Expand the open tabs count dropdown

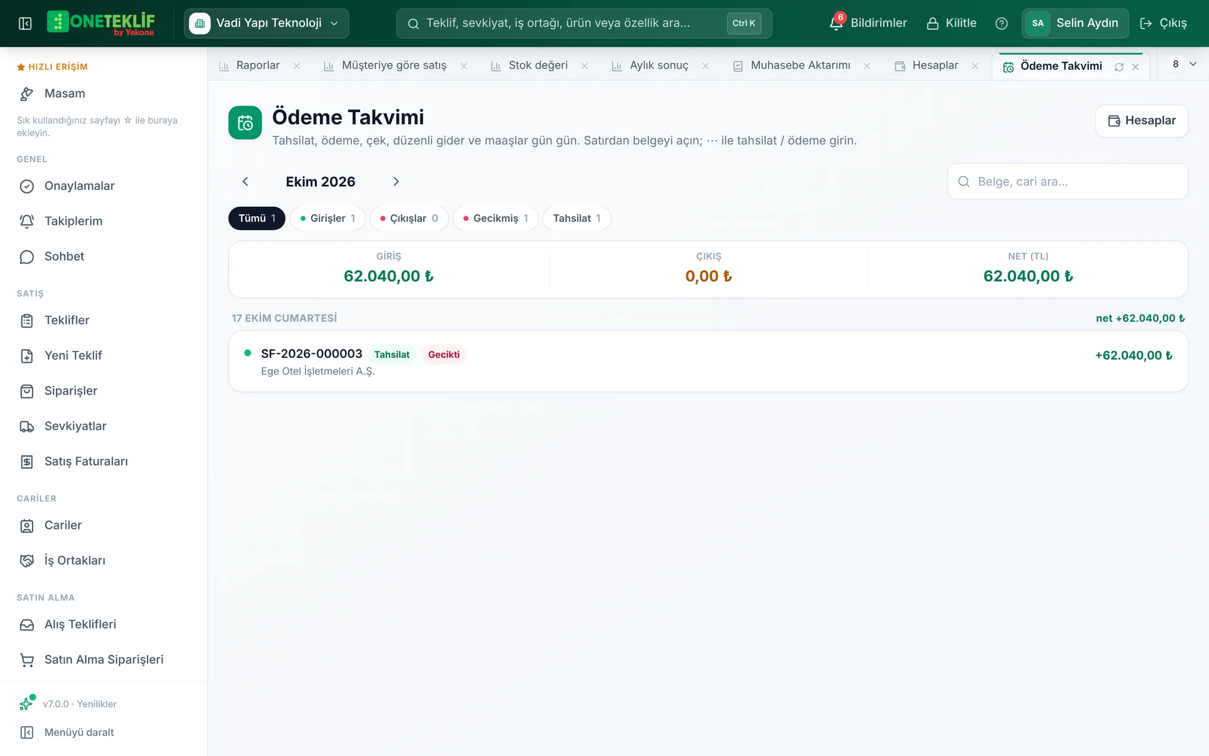(1183, 64)
